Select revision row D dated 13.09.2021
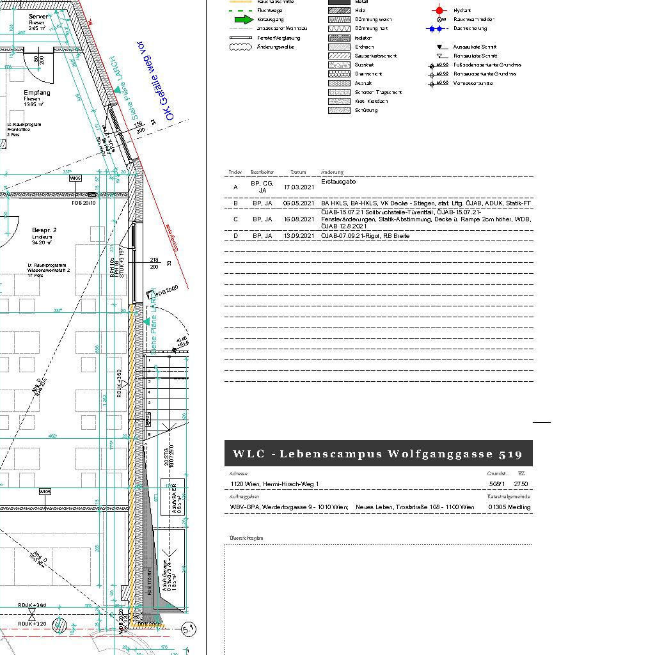Screen dimensions: 655x655 click(377, 236)
